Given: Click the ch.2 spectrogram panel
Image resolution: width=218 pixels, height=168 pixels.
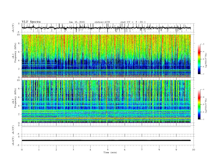Looking at the screenshot, I should pos(106,101).
